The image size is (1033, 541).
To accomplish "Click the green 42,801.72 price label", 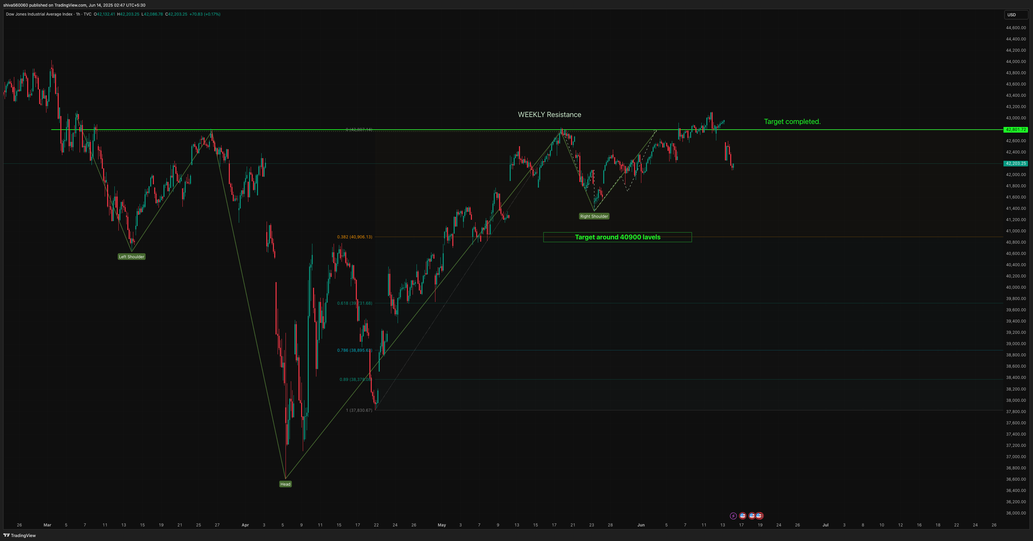I will tap(1016, 129).
